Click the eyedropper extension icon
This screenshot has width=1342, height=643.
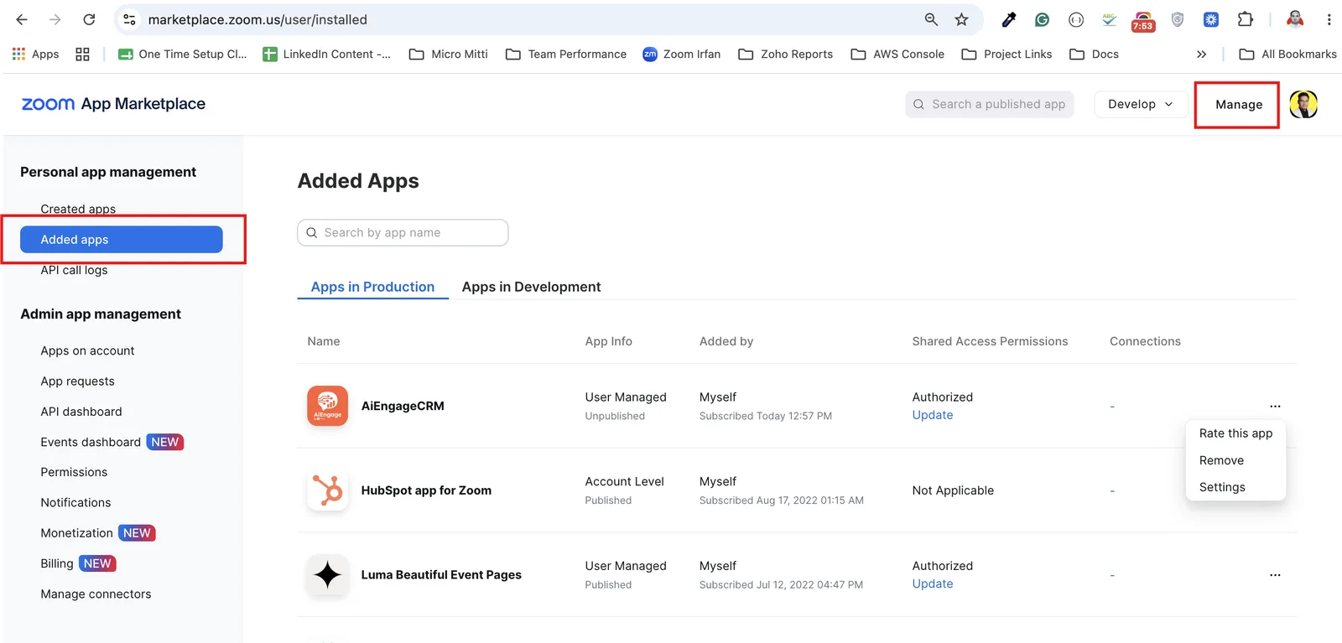tap(1009, 19)
